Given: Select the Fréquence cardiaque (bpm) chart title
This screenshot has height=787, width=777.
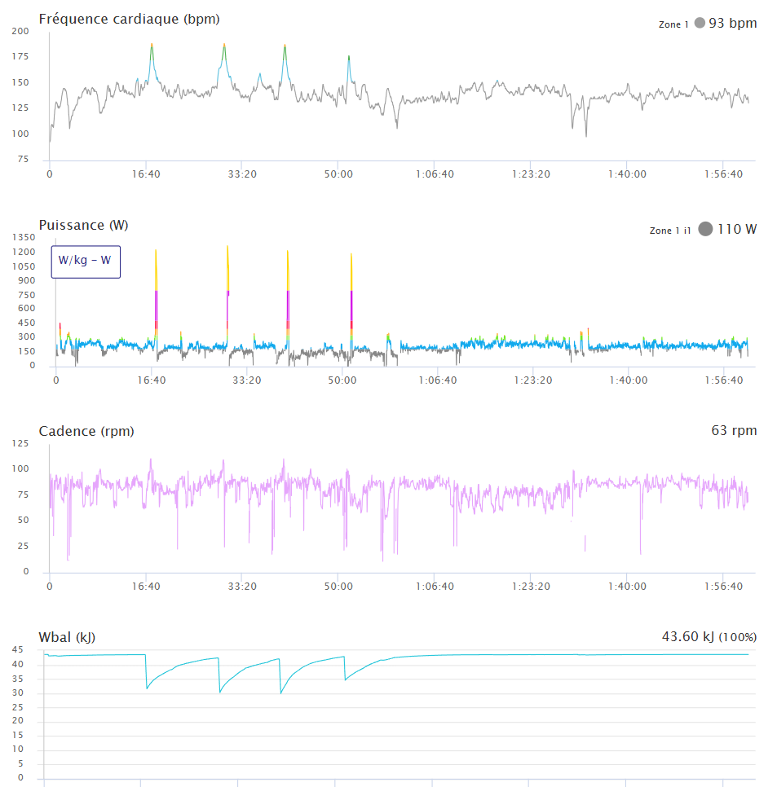Looking at the screenshot, I should click(129, 19).
